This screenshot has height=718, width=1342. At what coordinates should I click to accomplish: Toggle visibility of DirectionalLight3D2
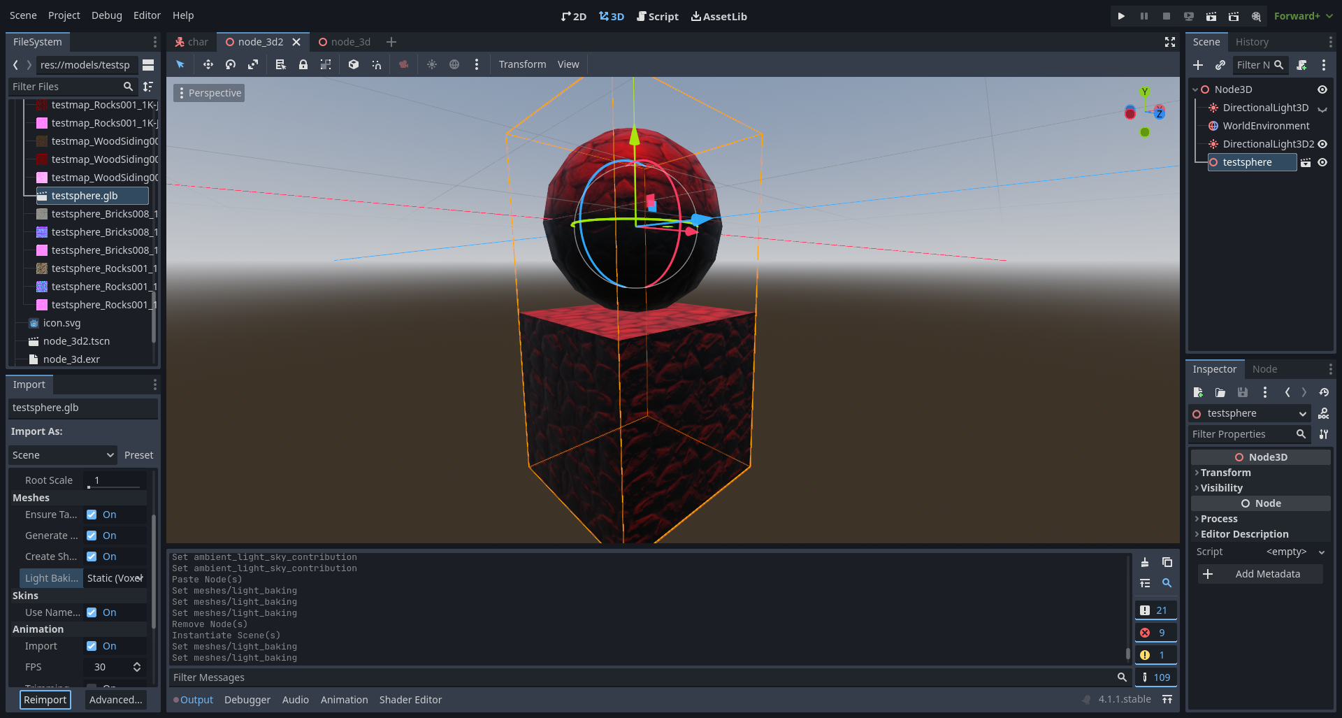(1323, 143)
